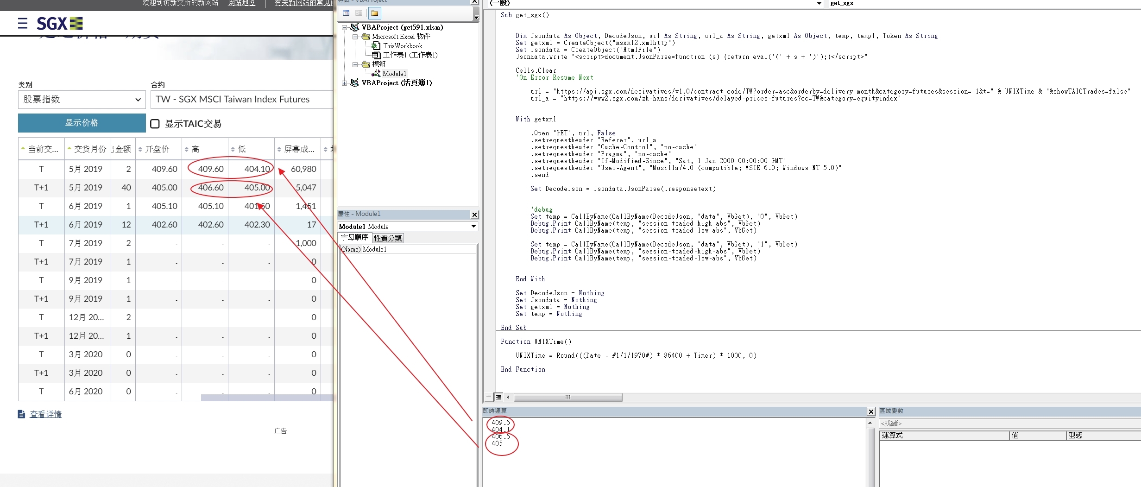Open the 网站地图 link

[x=242, y=3]
